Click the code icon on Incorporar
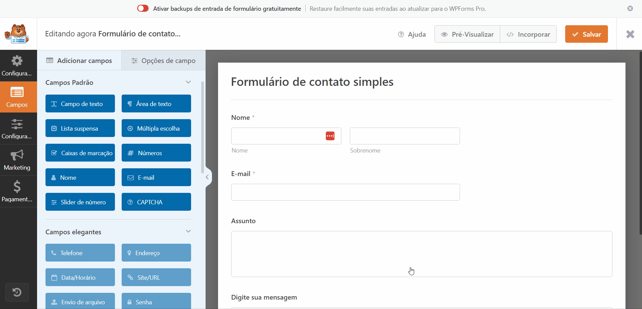The height and width of the screenshot is (309, 642). click(x=510, y=34)
